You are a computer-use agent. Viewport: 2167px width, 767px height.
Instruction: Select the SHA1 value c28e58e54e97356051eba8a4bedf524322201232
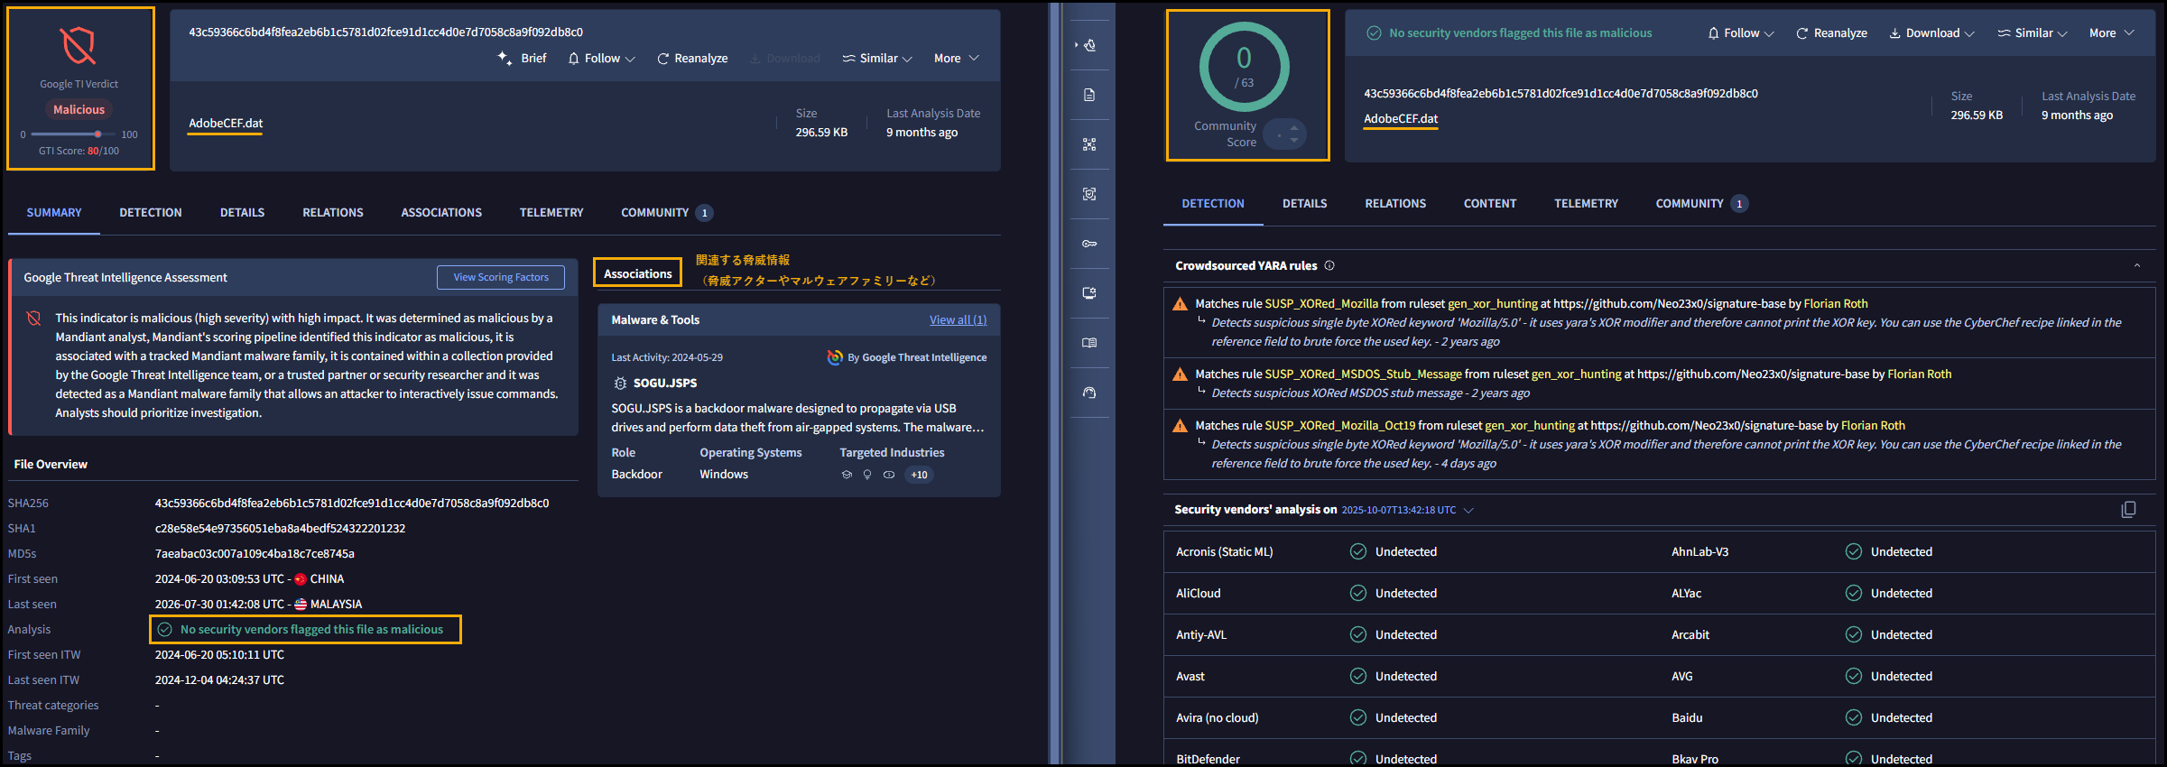[x=280, y=529]
